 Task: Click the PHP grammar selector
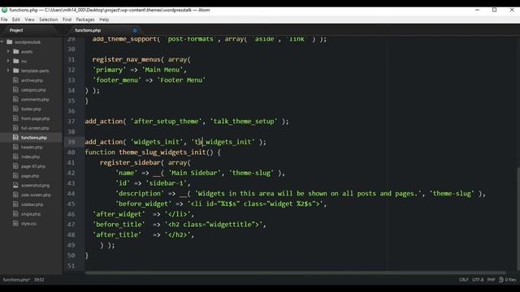click(491, 280)
